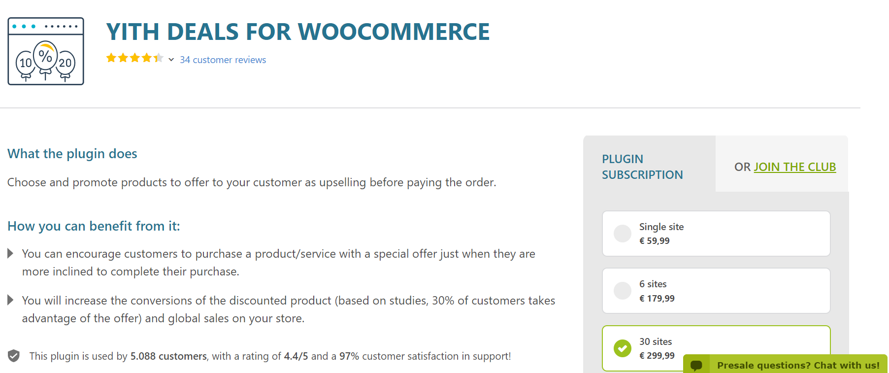Click the Single site € 59,99 card
Screen dimensions: 889x373
point(716,234)
